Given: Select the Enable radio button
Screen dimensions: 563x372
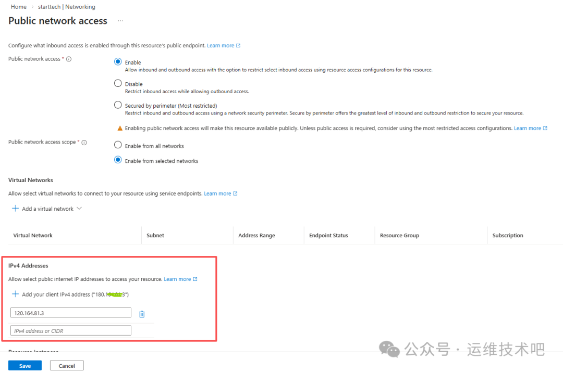Looking at the screenshot, I should click(118, 62).
